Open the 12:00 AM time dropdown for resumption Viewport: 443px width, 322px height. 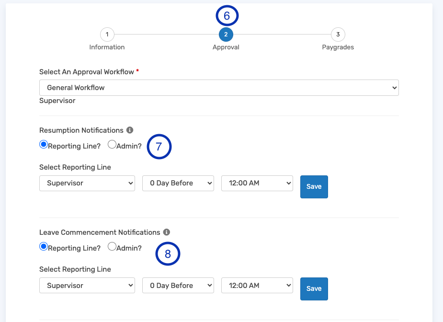click(257, 183)
